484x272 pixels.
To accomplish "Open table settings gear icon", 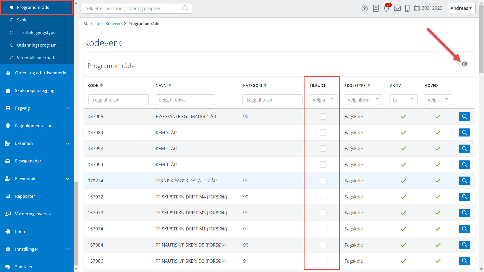I will click(465, 64).
